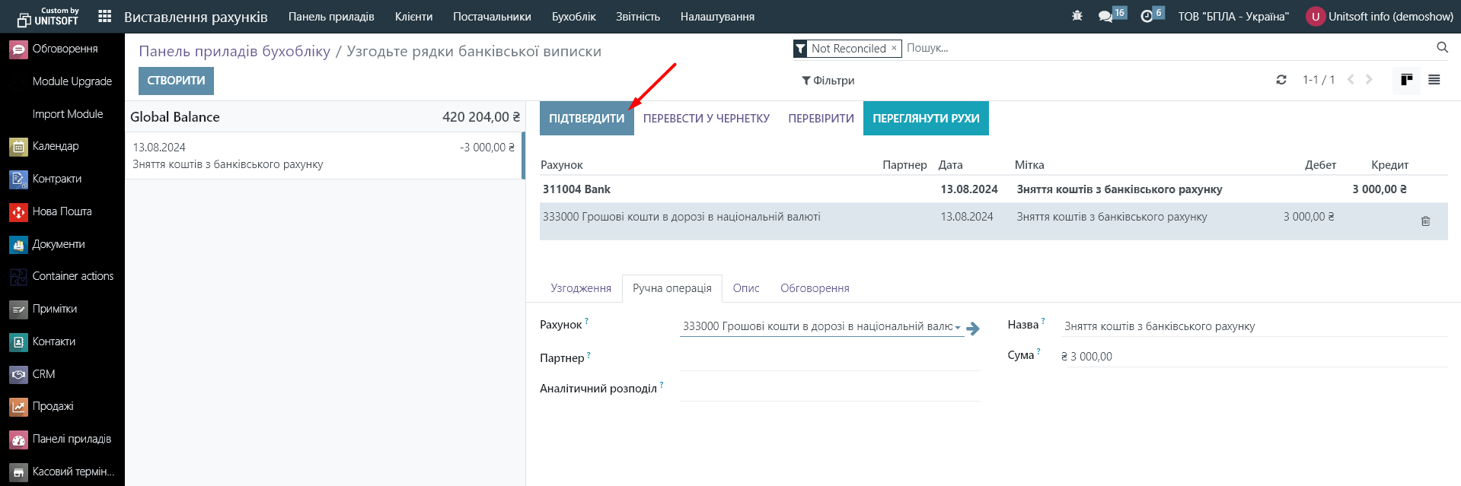Open Панель приладів menu
This screenshot has width=1461, height=486.
331,16
